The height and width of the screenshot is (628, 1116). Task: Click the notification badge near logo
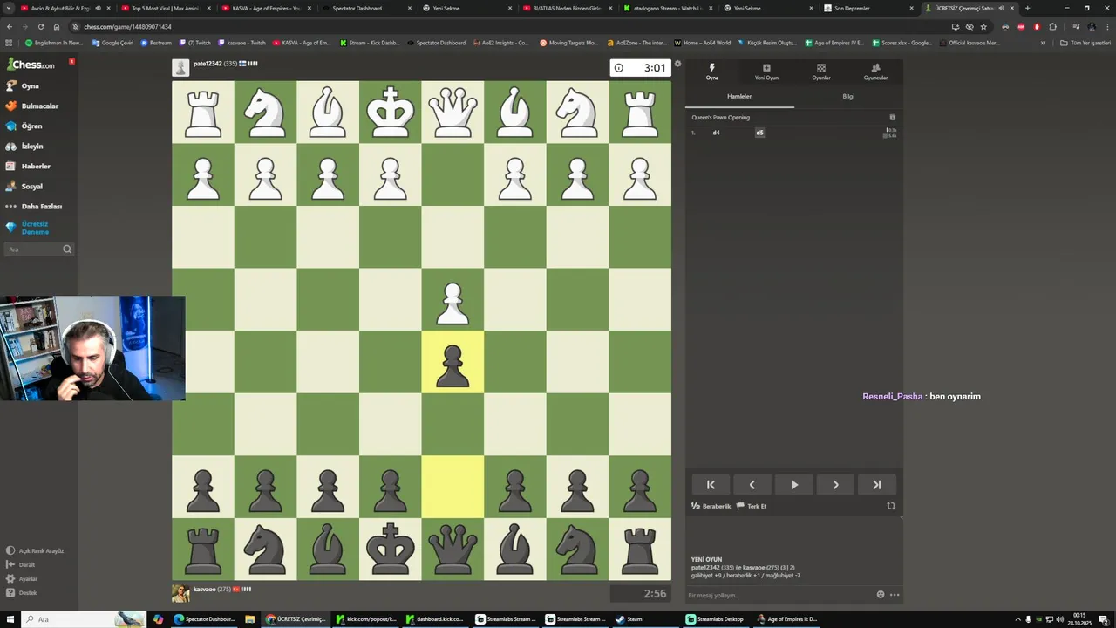point(71,61)
